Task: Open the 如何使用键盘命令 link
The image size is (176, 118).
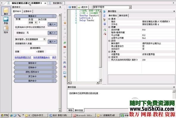Action: [41, 58]
